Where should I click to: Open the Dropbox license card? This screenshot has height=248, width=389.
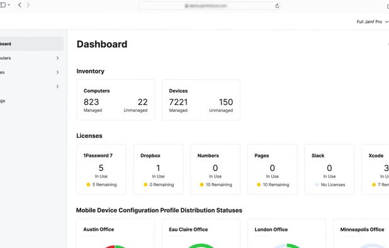click(x=158, y=169)
